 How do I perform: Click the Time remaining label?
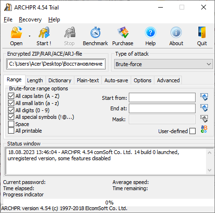(x=130, y=188)
